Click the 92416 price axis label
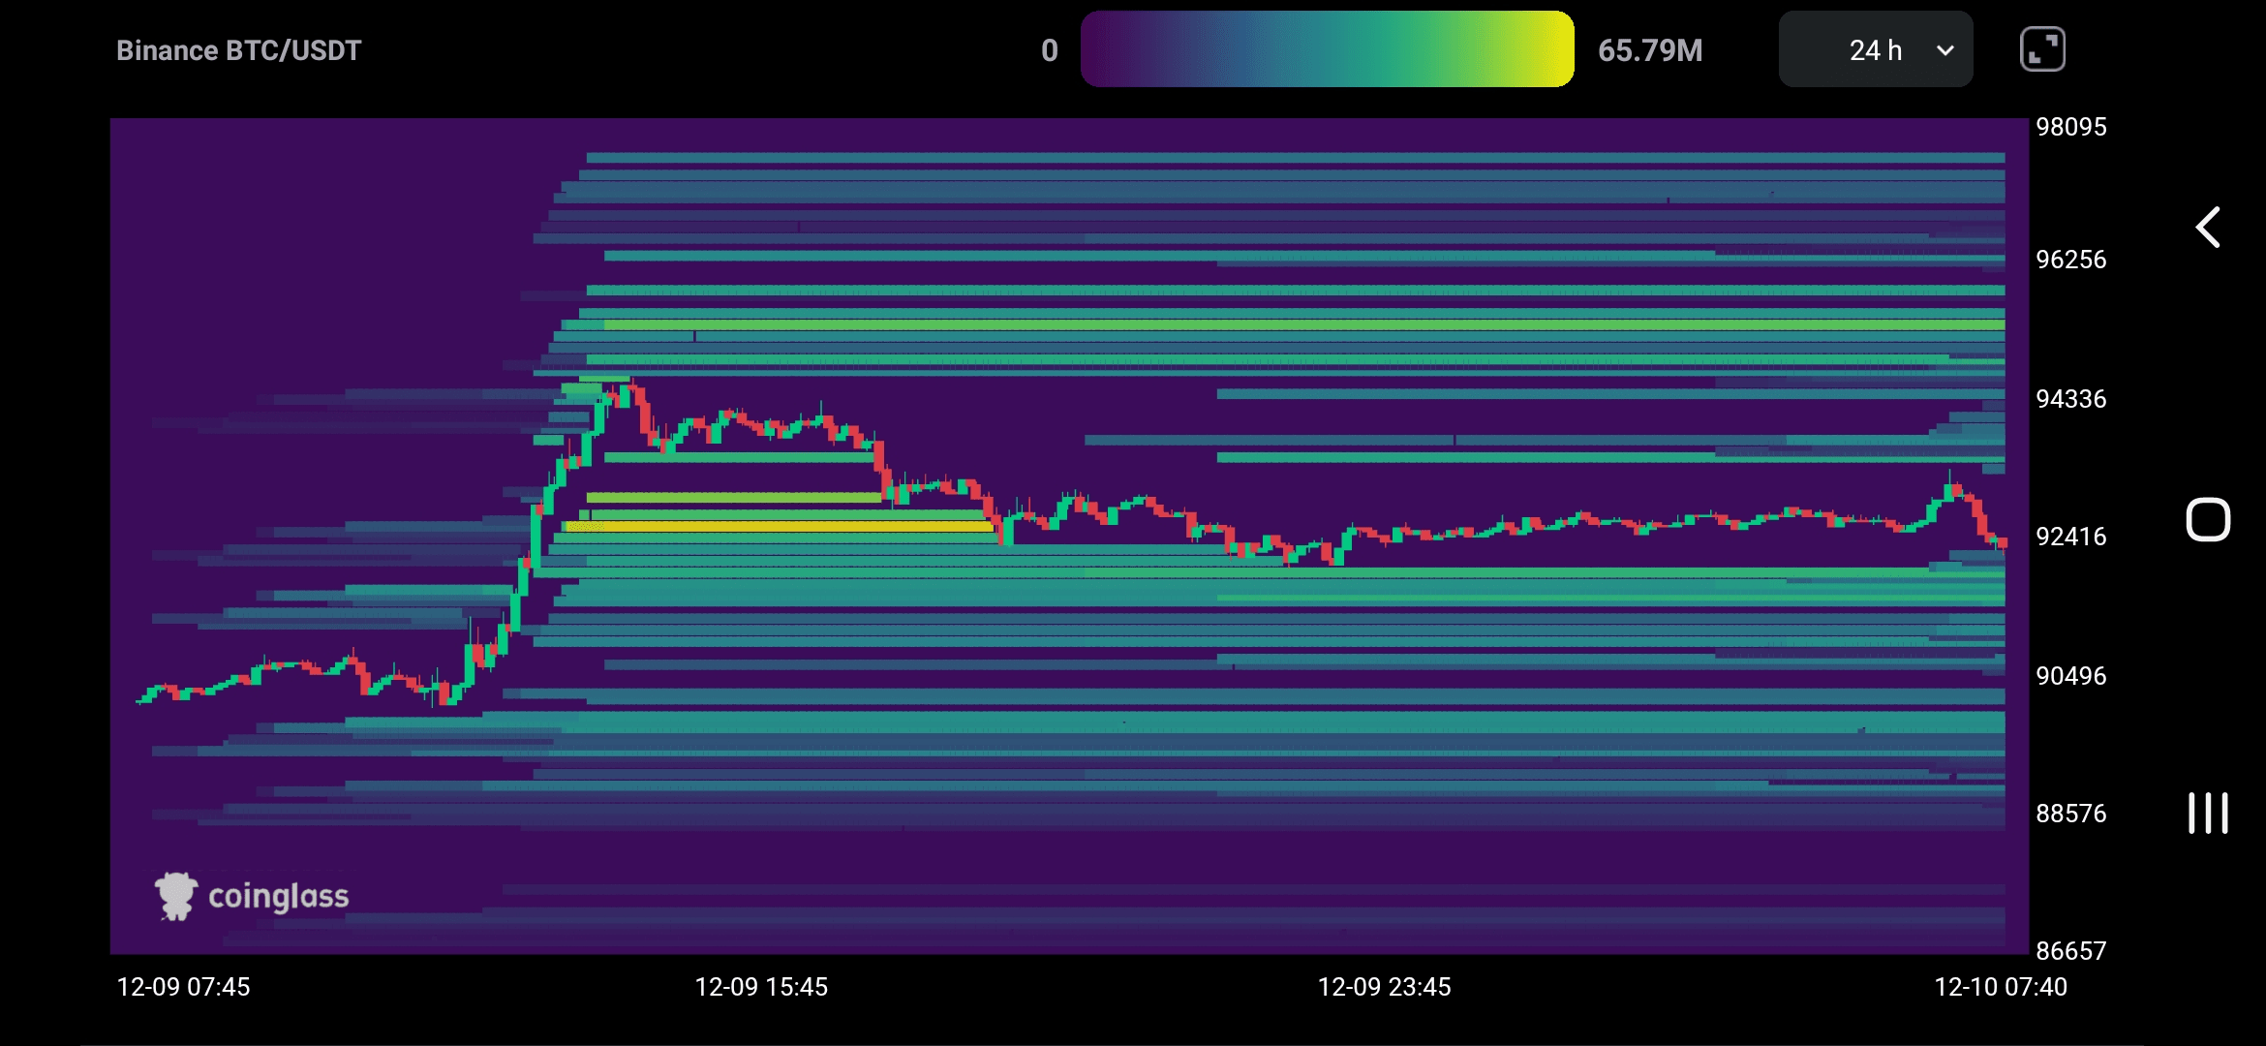Viewport: 2266px width, 1046px height. pyautogui.click(x=2070, y=537)
